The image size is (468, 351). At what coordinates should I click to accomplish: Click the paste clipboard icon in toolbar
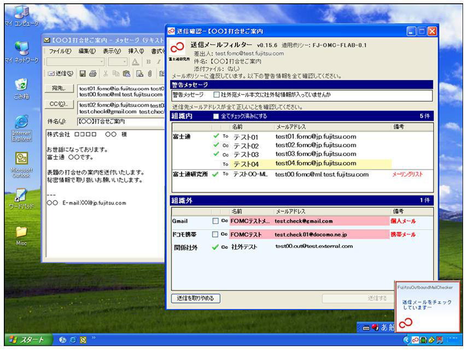coord(125,74)
